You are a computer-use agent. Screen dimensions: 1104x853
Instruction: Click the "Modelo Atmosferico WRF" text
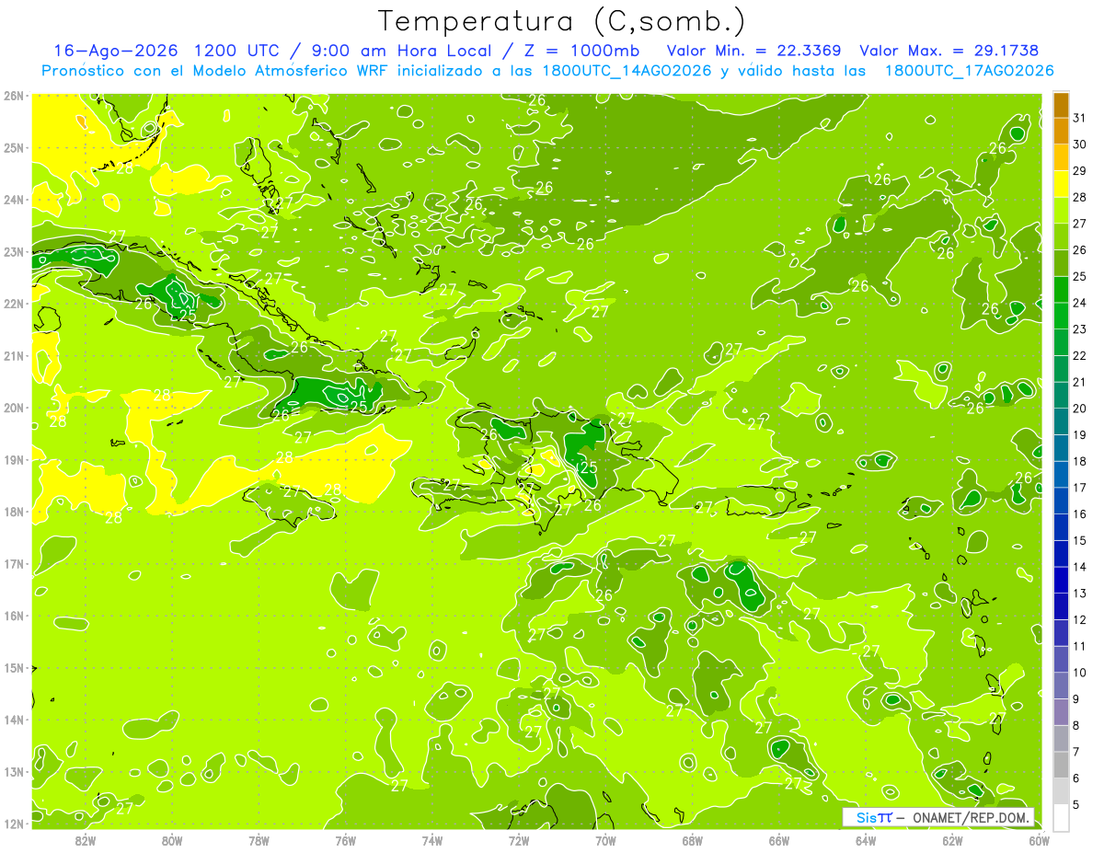pos(279,71)
